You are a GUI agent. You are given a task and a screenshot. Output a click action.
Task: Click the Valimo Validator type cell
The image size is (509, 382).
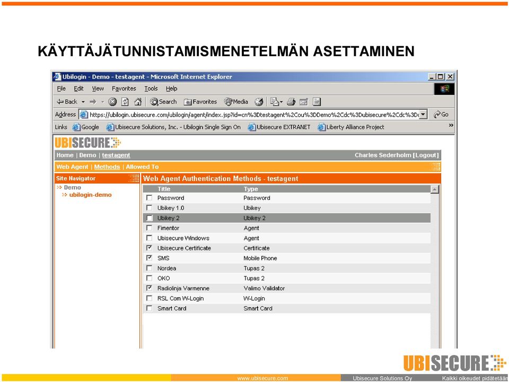click(264, 288)
